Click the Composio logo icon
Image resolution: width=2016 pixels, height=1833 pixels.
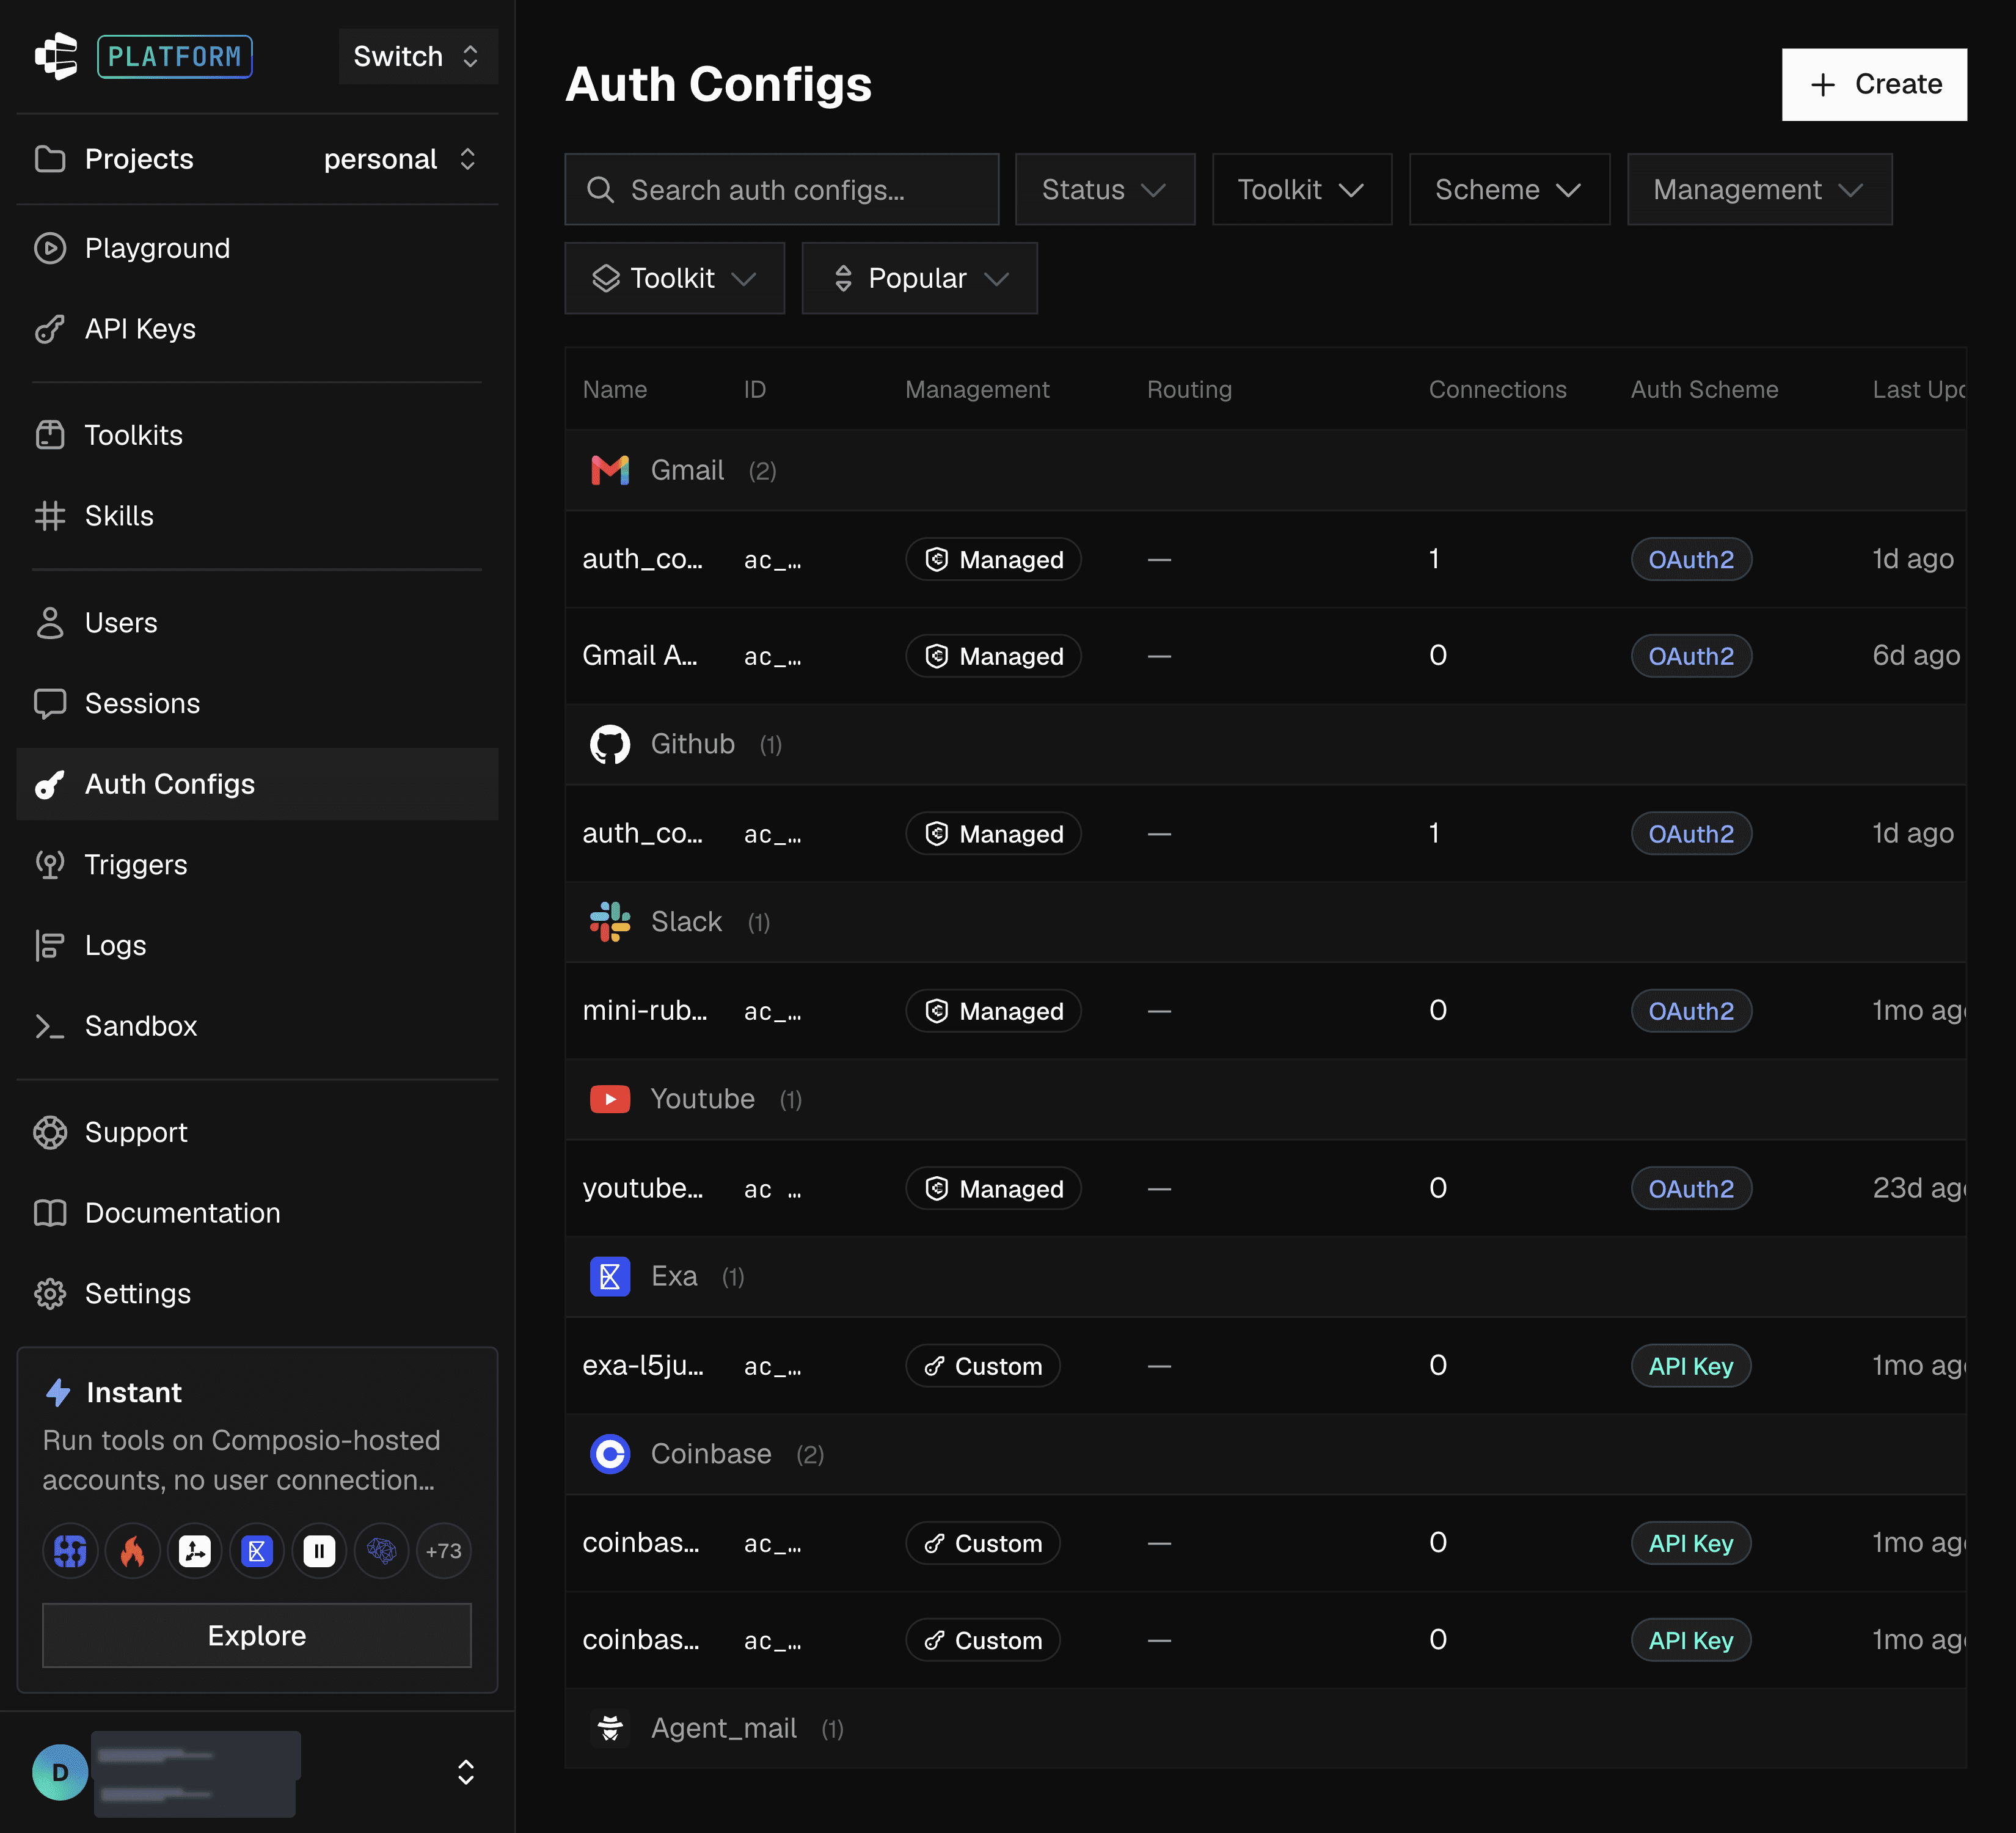[56, 56]
